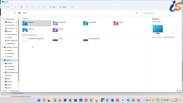Open taskbar Search magnifier

[x=44, y=100]
